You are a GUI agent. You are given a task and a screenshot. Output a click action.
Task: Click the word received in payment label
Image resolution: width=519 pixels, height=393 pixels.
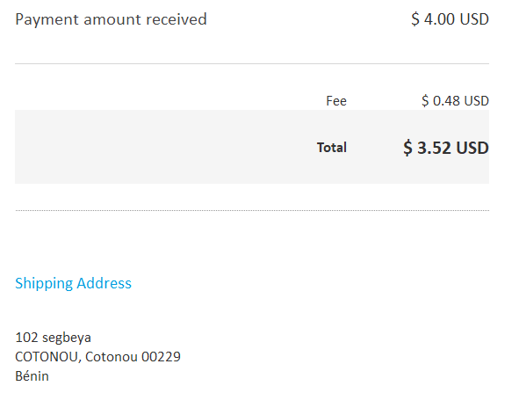177,19
